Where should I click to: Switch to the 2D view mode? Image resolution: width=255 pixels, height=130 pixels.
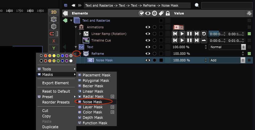(x=54, y=12)
